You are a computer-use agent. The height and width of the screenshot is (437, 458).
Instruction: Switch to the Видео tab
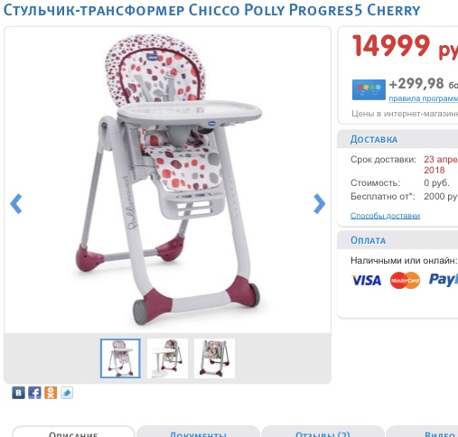point(422,432)
